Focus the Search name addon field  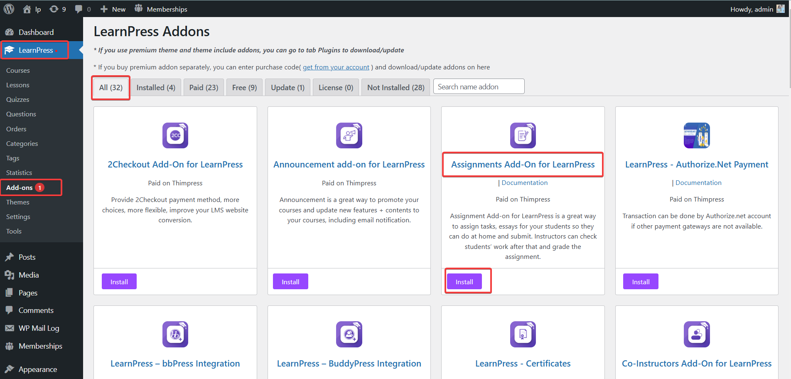pos(479,86)
